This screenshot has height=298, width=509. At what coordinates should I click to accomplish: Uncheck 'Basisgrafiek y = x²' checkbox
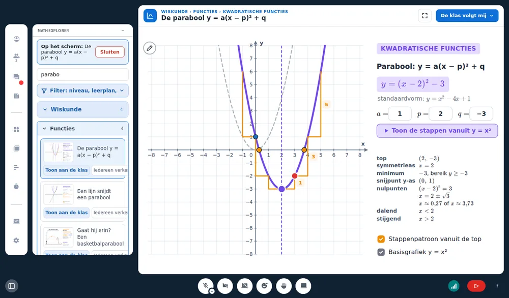tap(381, 252)
